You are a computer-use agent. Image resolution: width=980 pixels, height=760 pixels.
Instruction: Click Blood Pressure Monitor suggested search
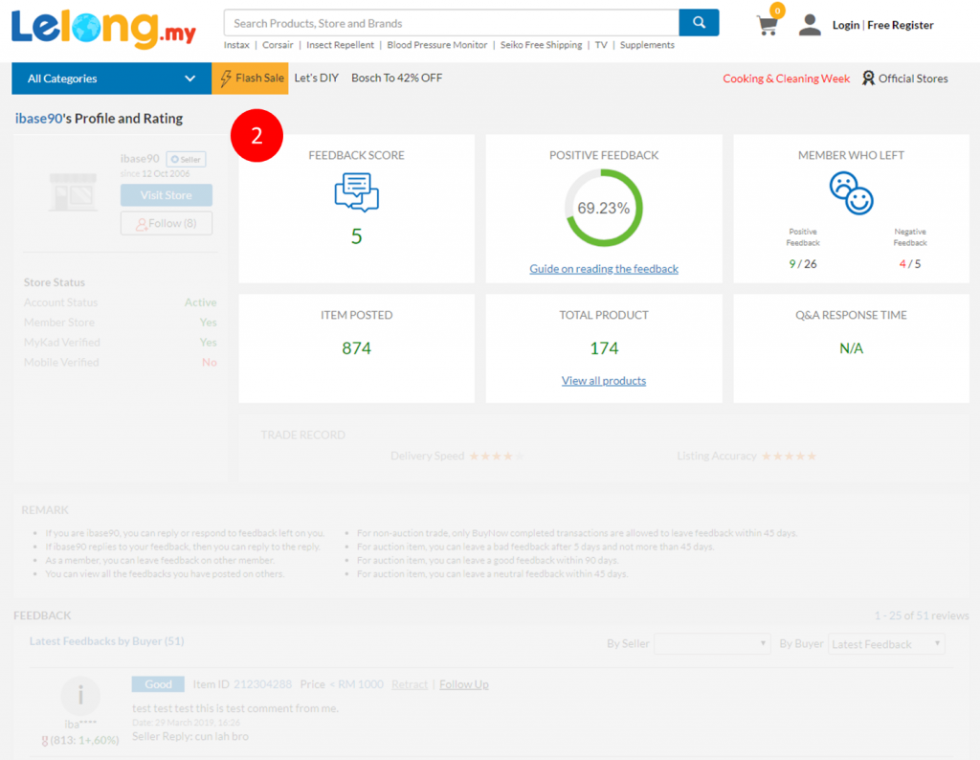436,45
